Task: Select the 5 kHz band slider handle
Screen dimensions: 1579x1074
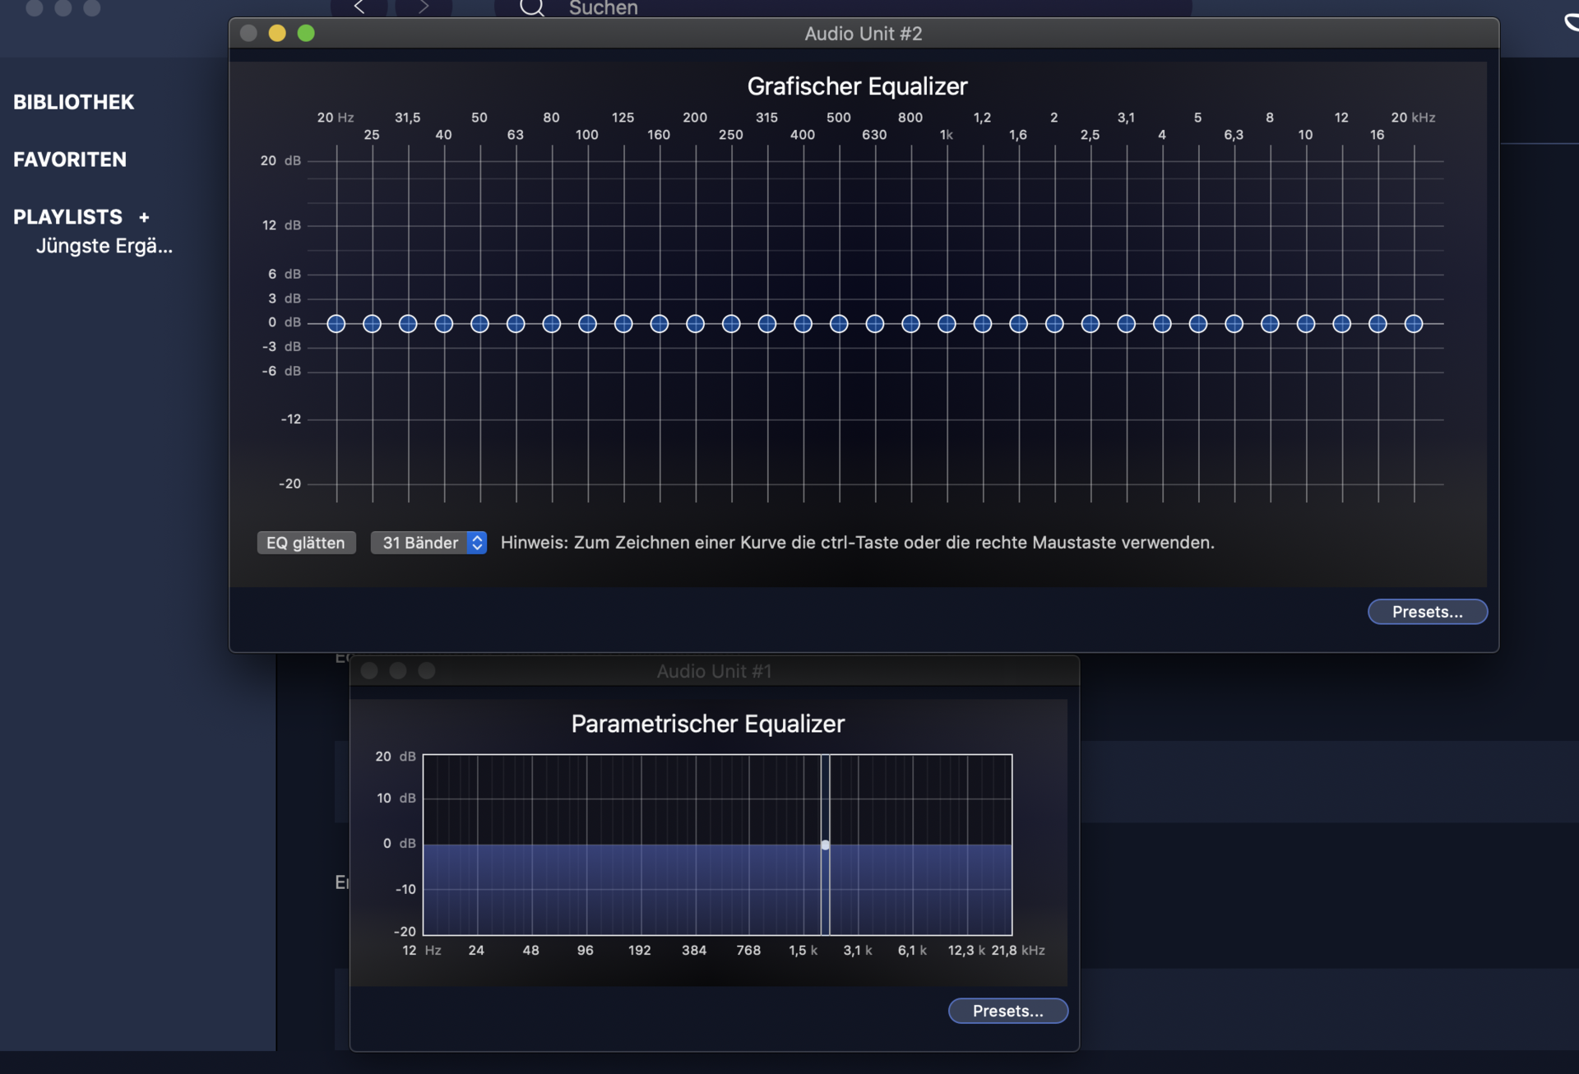Action: tap(1198, 324)
